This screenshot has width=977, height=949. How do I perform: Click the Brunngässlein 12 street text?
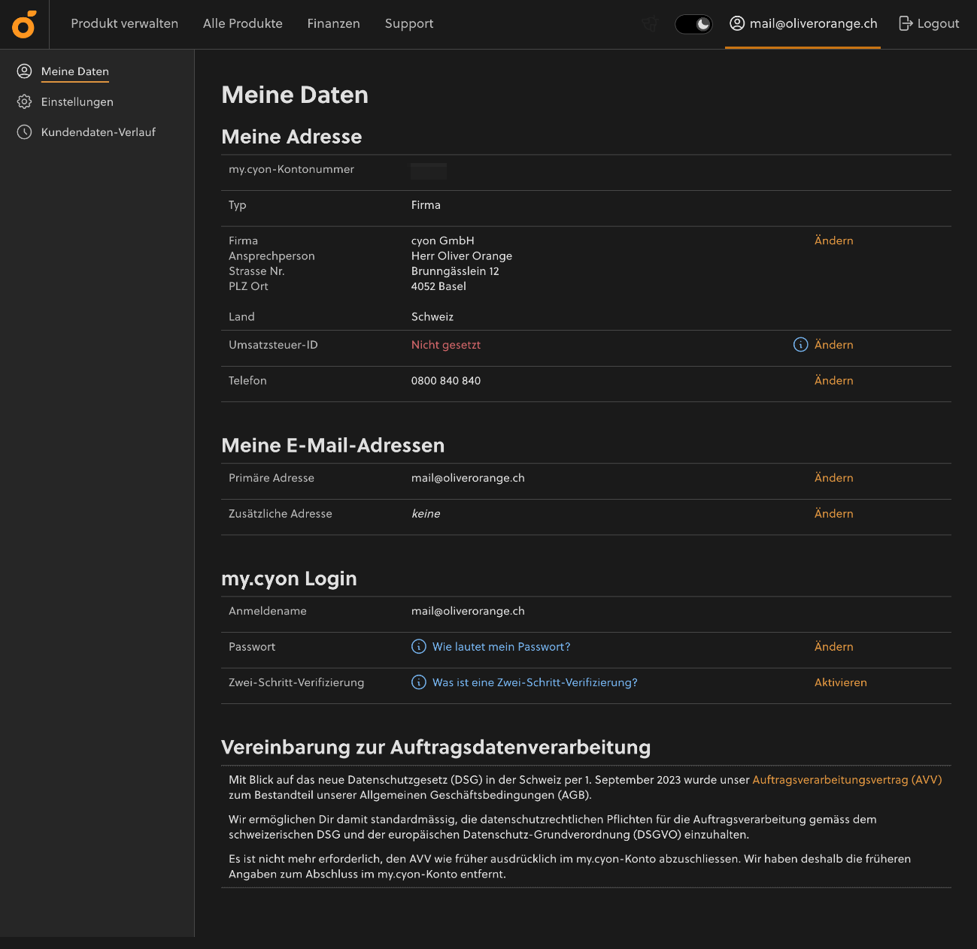(x=455, y=271)
